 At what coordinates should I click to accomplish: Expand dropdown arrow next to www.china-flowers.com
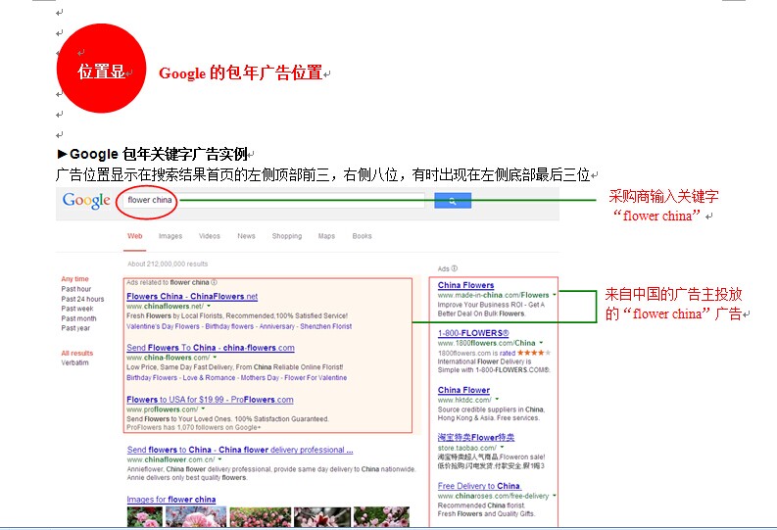[x=215, y=358]
